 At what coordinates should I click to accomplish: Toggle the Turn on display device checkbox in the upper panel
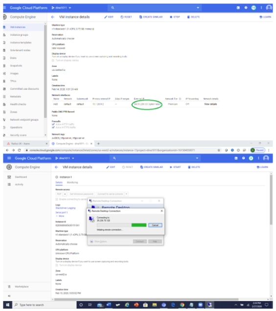click(53, 61)
